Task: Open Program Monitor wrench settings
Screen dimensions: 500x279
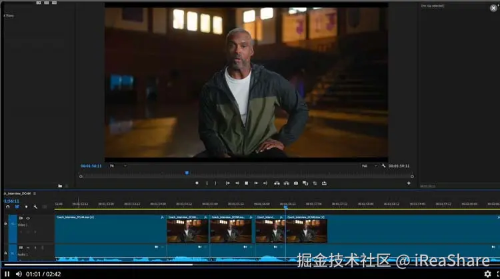Action: coord(383,166)
